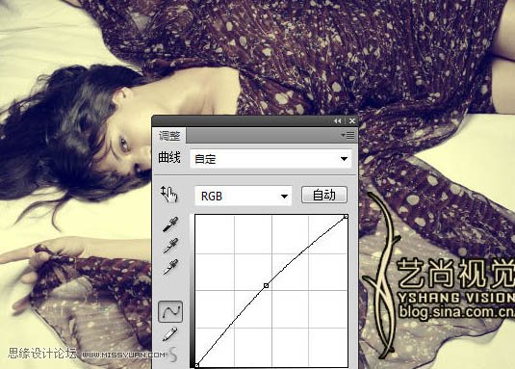The width and height of the screenshot is (515, 369).
Task: Open the curves preset dropdown showing 自定
Action: point(270,159)
